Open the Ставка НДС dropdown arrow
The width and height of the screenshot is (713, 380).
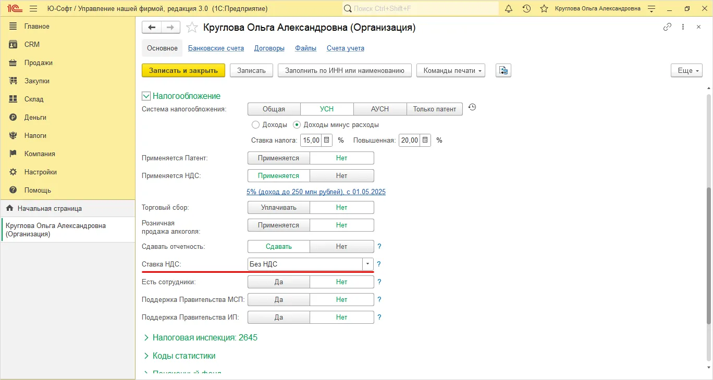(368, 264)
